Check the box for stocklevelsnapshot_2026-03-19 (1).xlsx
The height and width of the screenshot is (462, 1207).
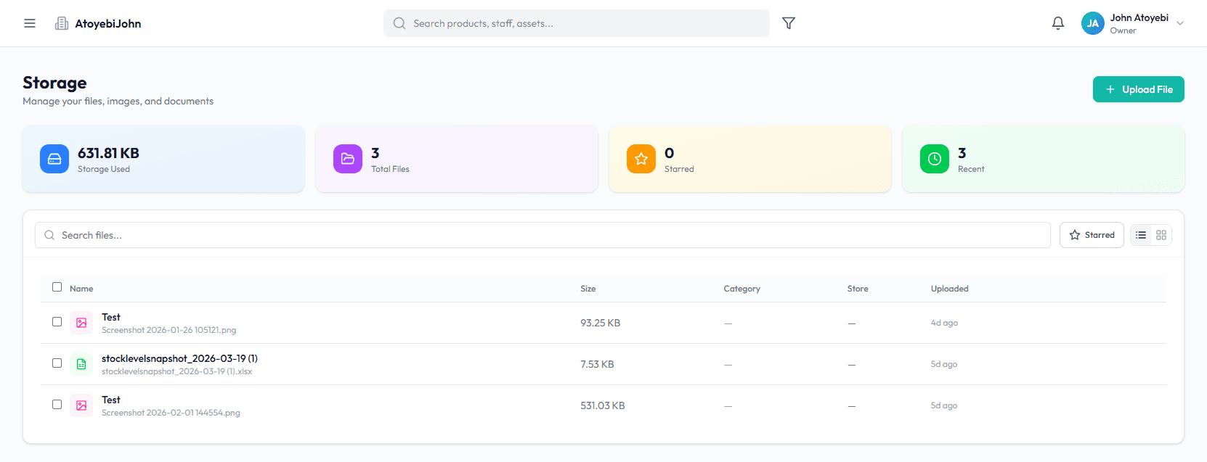click(57, 363)
